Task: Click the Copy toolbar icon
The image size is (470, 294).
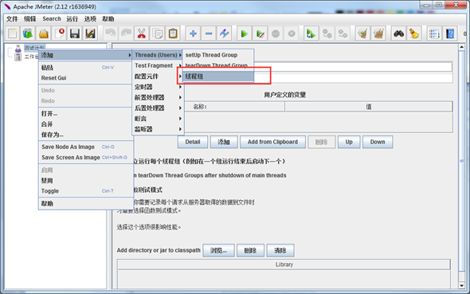Action: [157, 33]
